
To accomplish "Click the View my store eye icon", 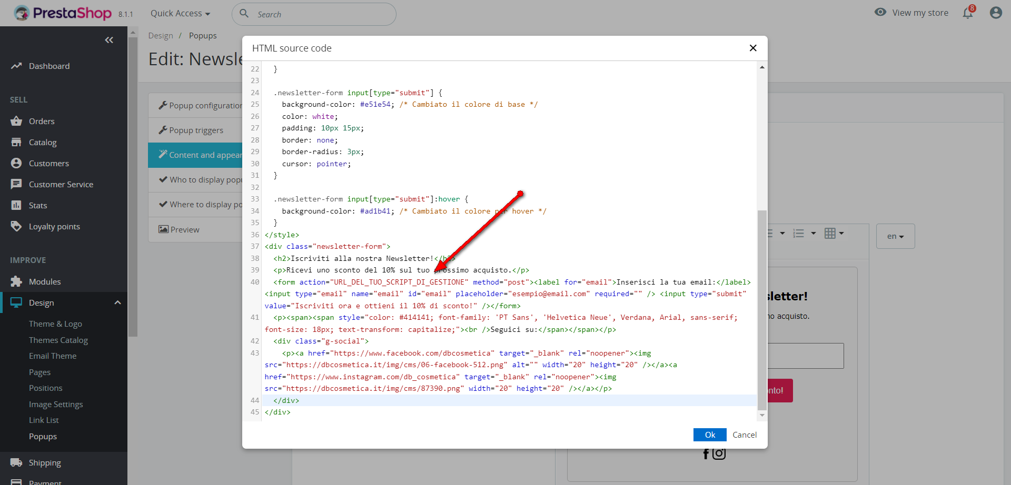I will [x=880, y=12].
